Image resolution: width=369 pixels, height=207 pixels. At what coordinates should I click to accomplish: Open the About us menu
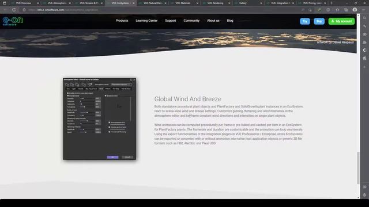213,21
